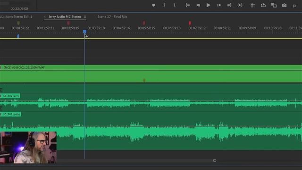Image resolution: width=302 pixels, height=170 pixels.
Task: Close the Jerry Justin MC Stereo tab
Action: click(x=45, y=17)
